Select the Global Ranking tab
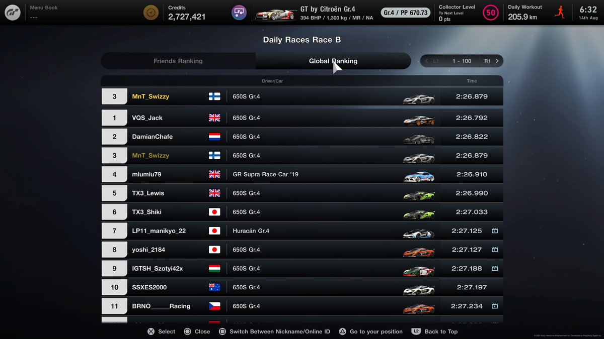The width and height of the screenshot is (604, 339). pos(334,60)
